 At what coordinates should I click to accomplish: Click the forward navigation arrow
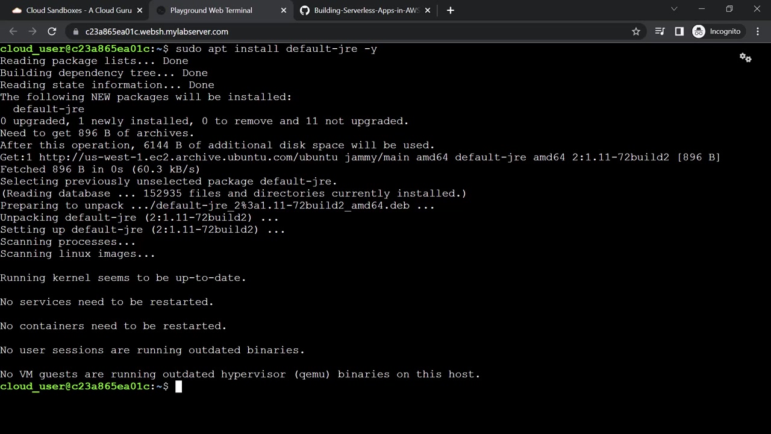point(33,31)
